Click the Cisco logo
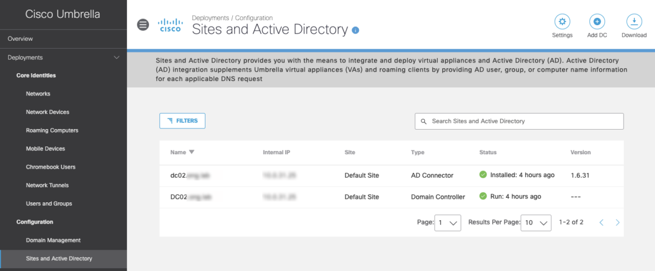 pos(170,25)
